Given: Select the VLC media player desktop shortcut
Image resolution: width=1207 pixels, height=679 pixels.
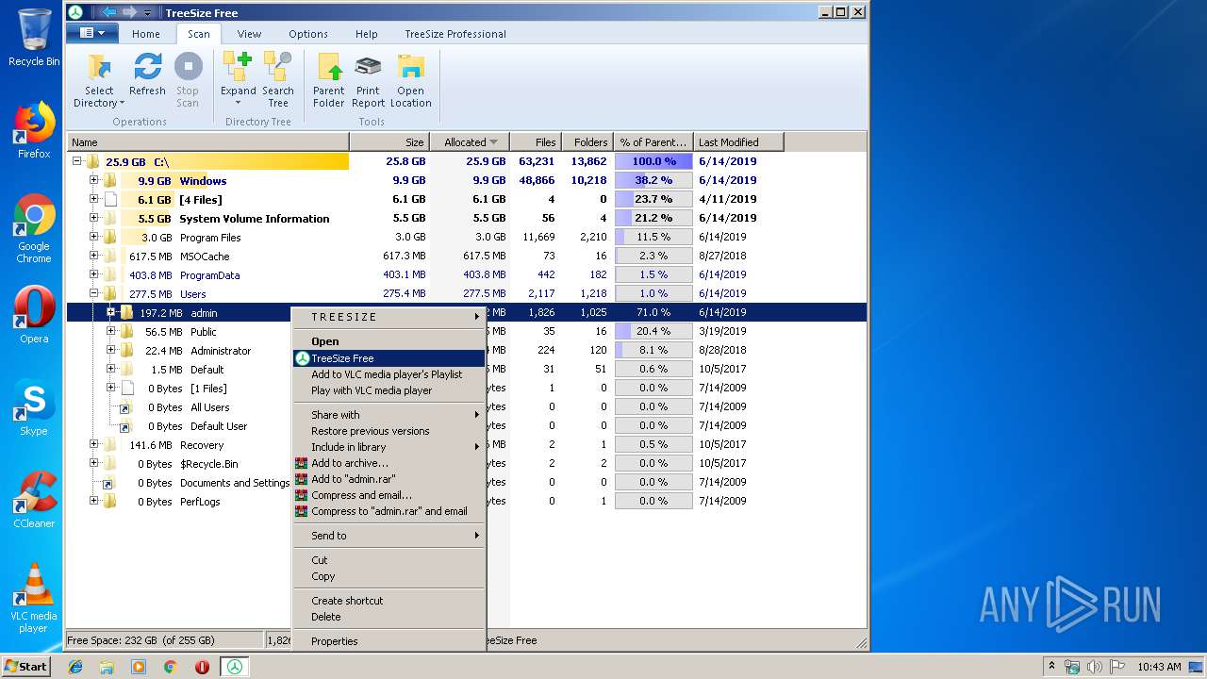Looking at the screenshot, I should pos(34,598).
